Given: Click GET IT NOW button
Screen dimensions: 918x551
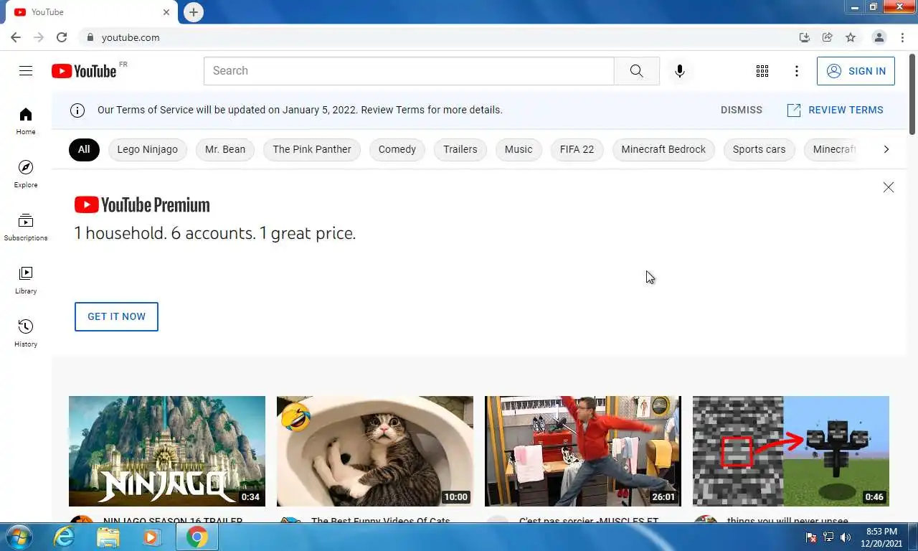Looking at the screenshot, I should point(116,316).
